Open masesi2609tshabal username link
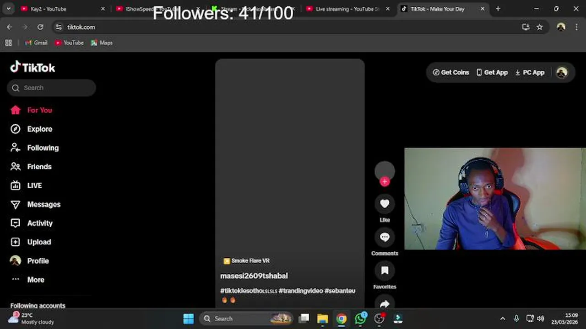 point(254,276)
